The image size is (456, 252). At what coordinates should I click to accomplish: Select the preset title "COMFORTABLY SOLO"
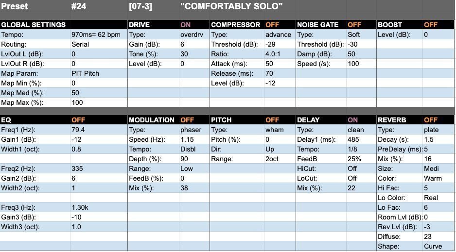point(231,6)
